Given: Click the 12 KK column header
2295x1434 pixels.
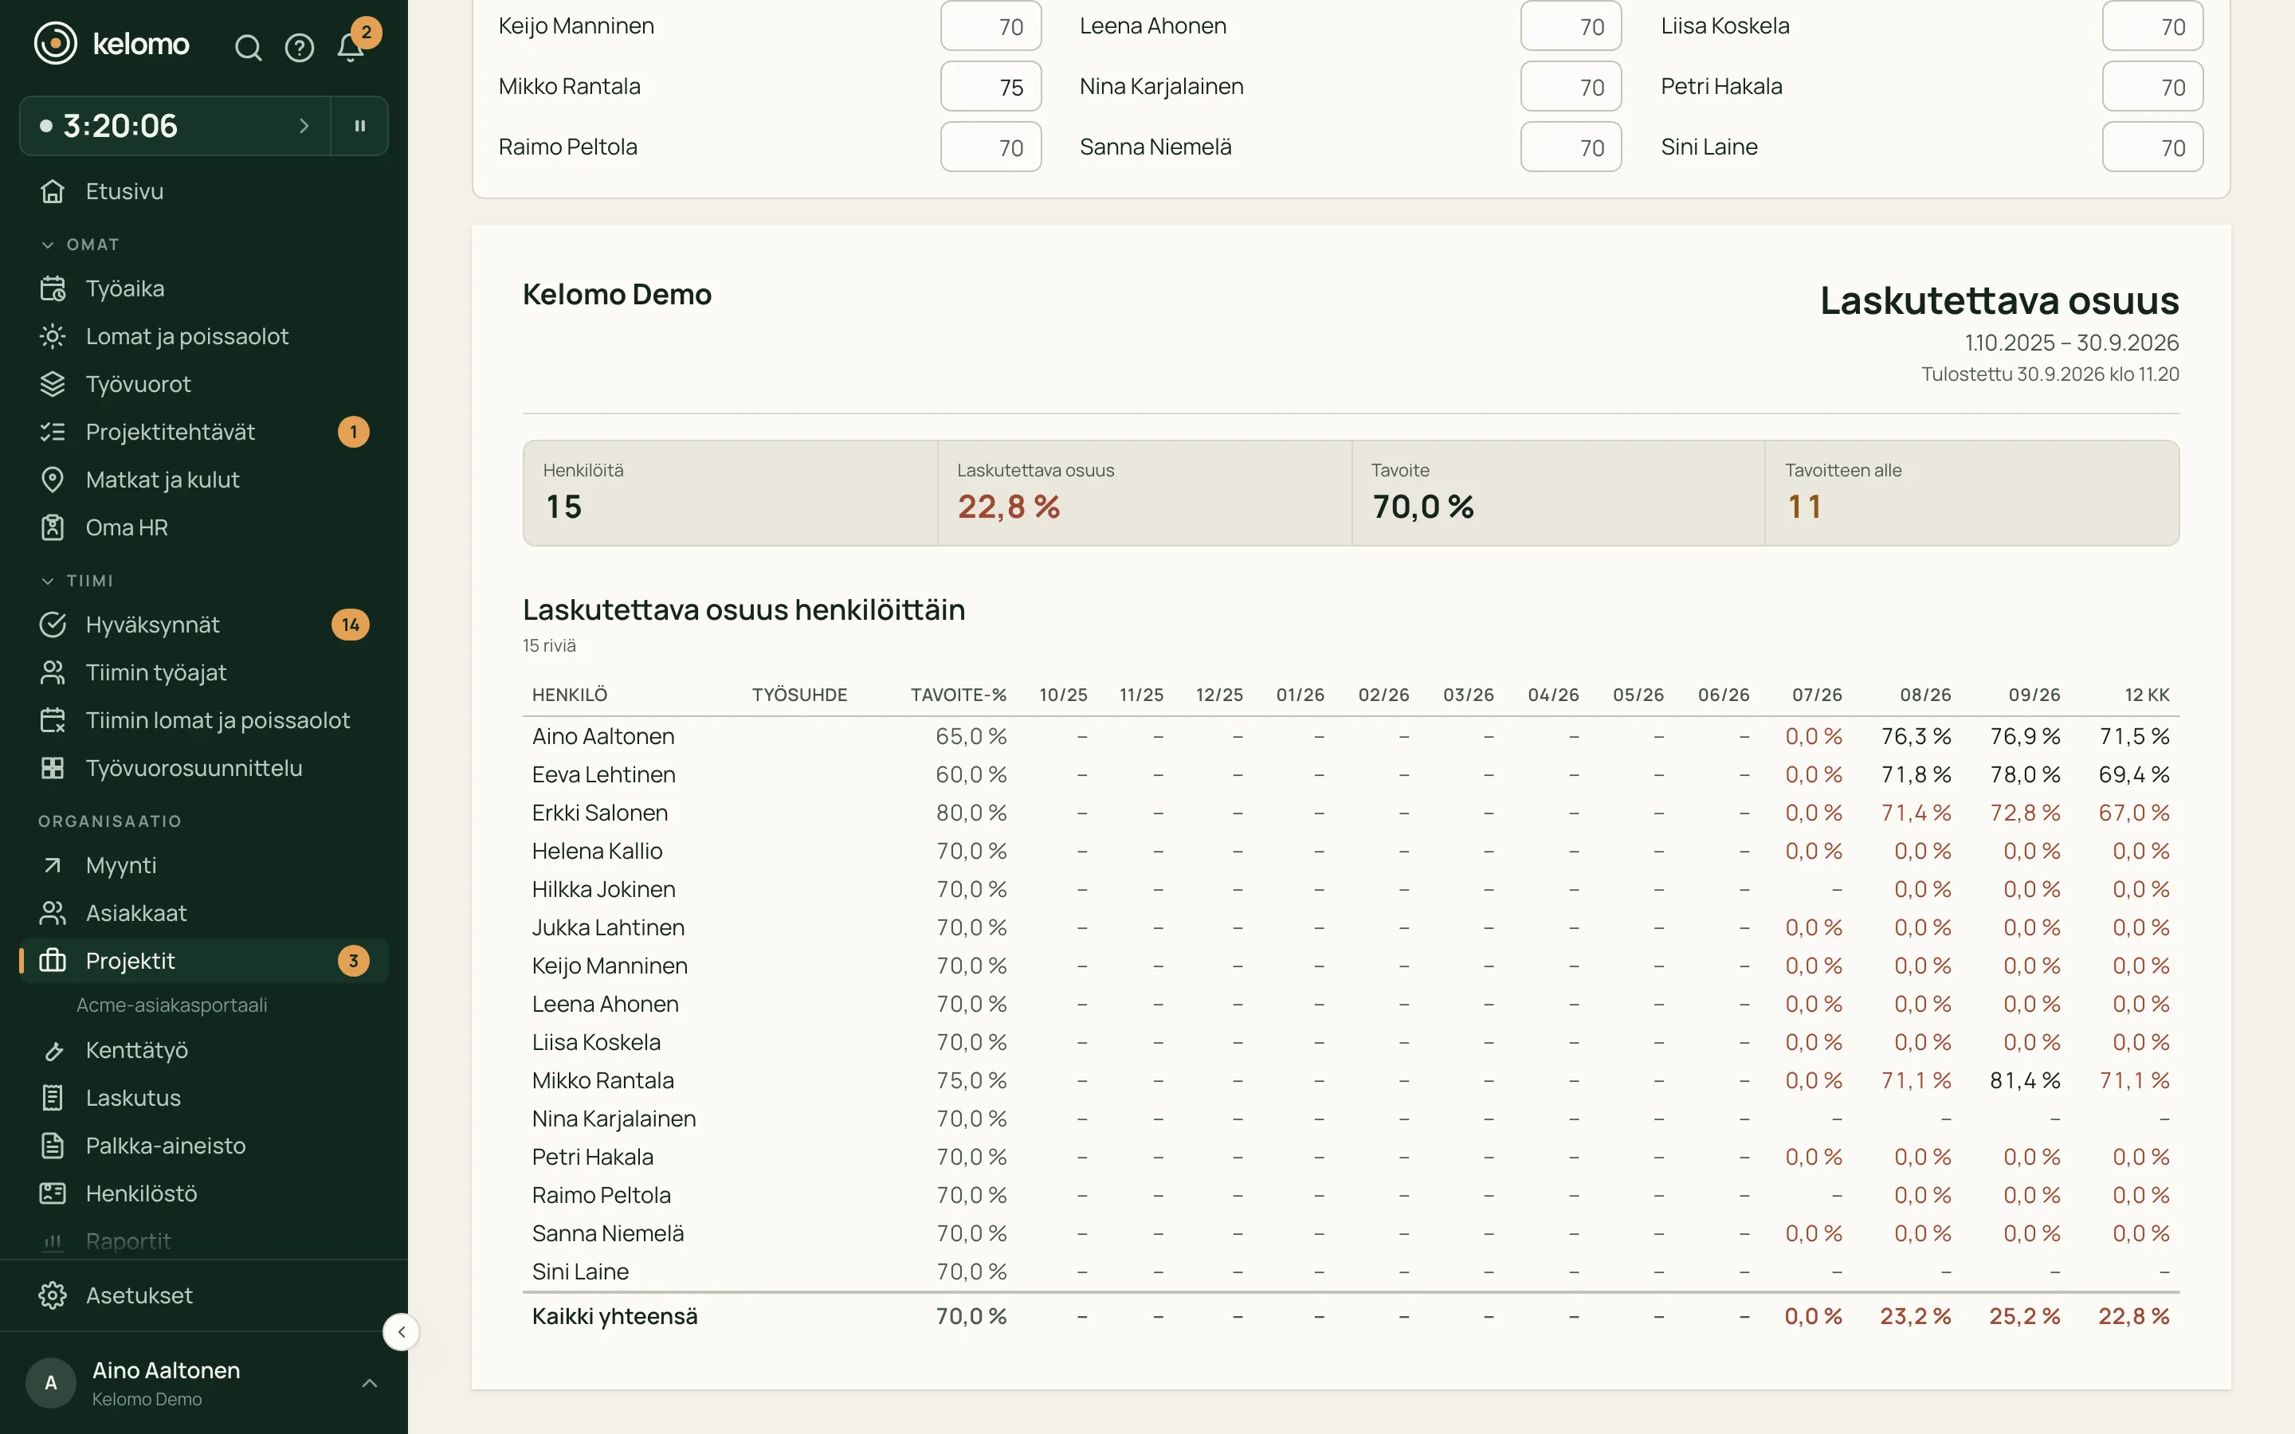Looking at the screenshot, I should tap(2147, 695).
